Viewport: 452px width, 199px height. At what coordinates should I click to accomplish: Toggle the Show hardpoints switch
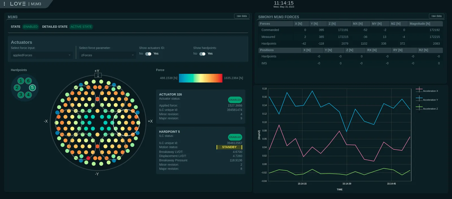203,54
